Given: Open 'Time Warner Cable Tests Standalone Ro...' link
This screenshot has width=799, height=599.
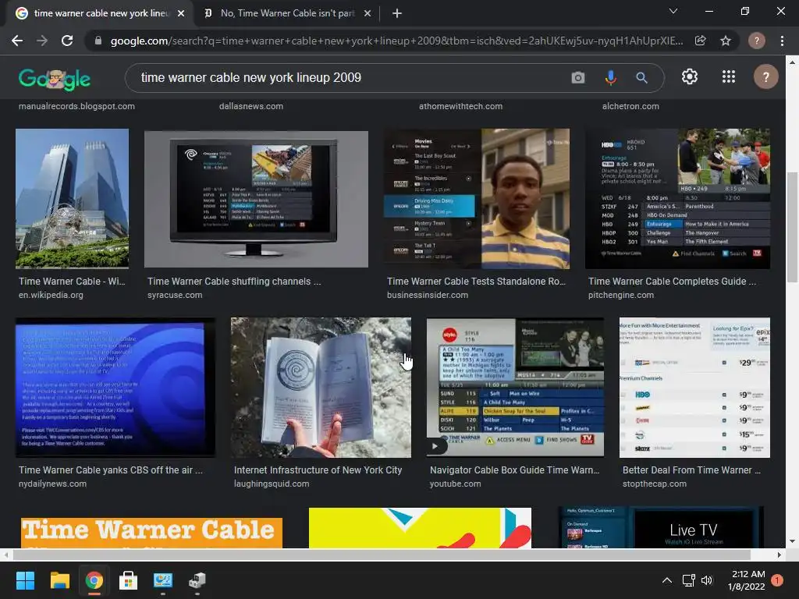Looking at the screenshot, I should pos(476,281).
